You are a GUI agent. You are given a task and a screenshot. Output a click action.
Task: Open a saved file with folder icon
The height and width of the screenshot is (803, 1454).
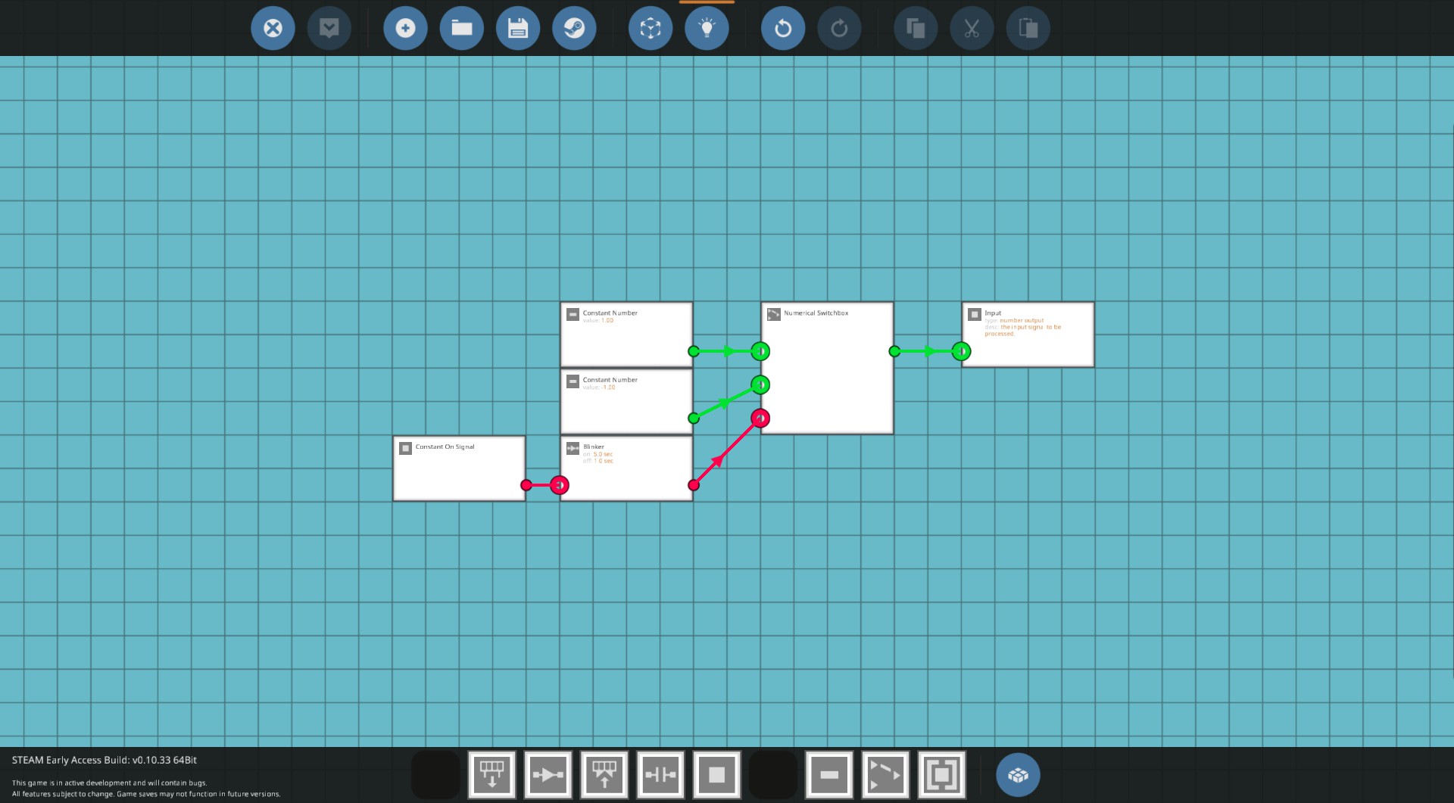pos(461,29)
